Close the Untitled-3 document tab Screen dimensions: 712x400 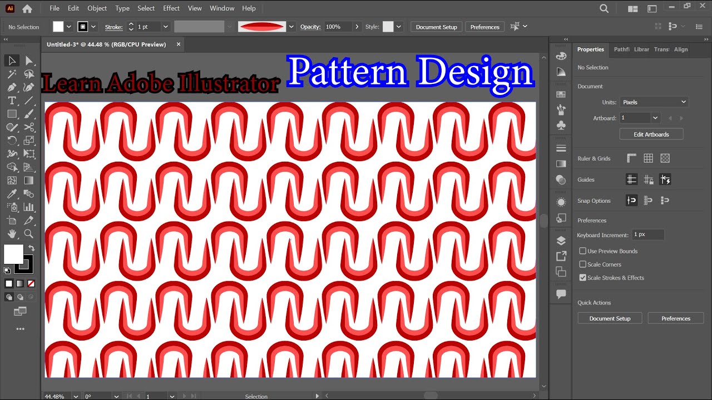pyautogui.click(x=179, y=44)
